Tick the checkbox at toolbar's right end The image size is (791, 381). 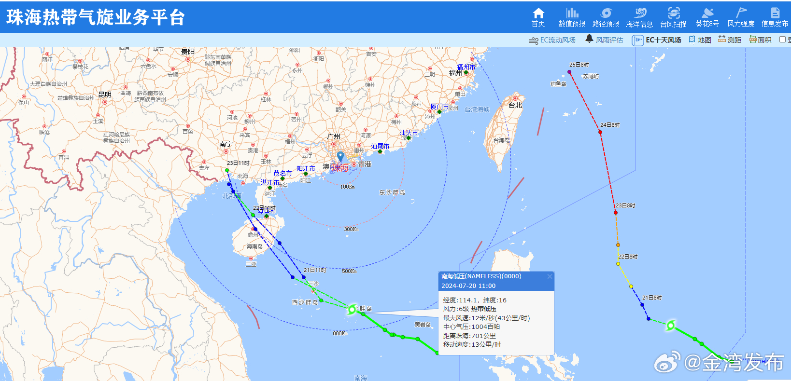[x=782, y=40]
